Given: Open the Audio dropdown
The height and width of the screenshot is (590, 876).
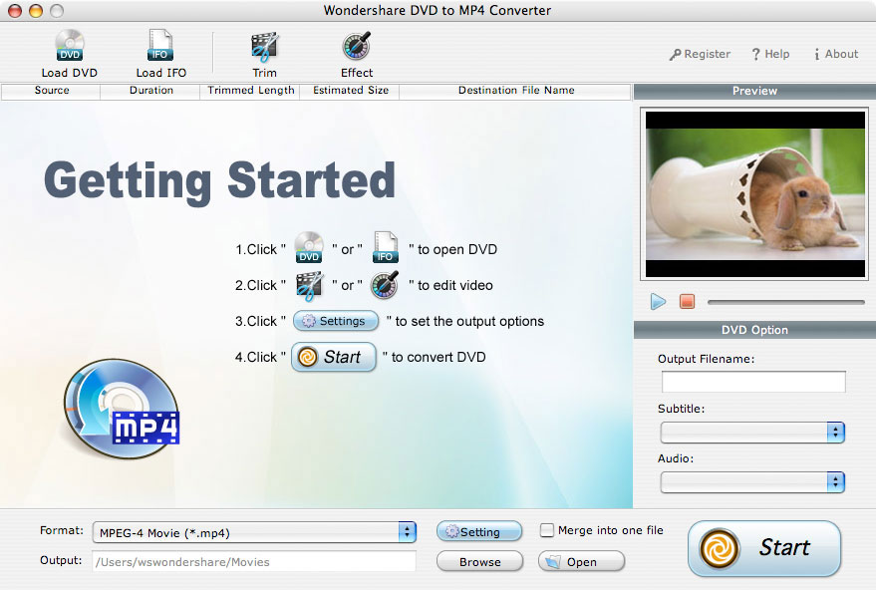Looking at the screenshot, I should 752,482.
